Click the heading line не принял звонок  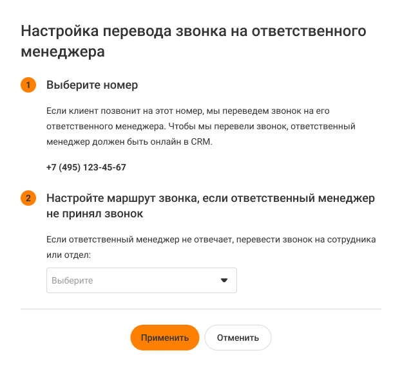(95, 213)
